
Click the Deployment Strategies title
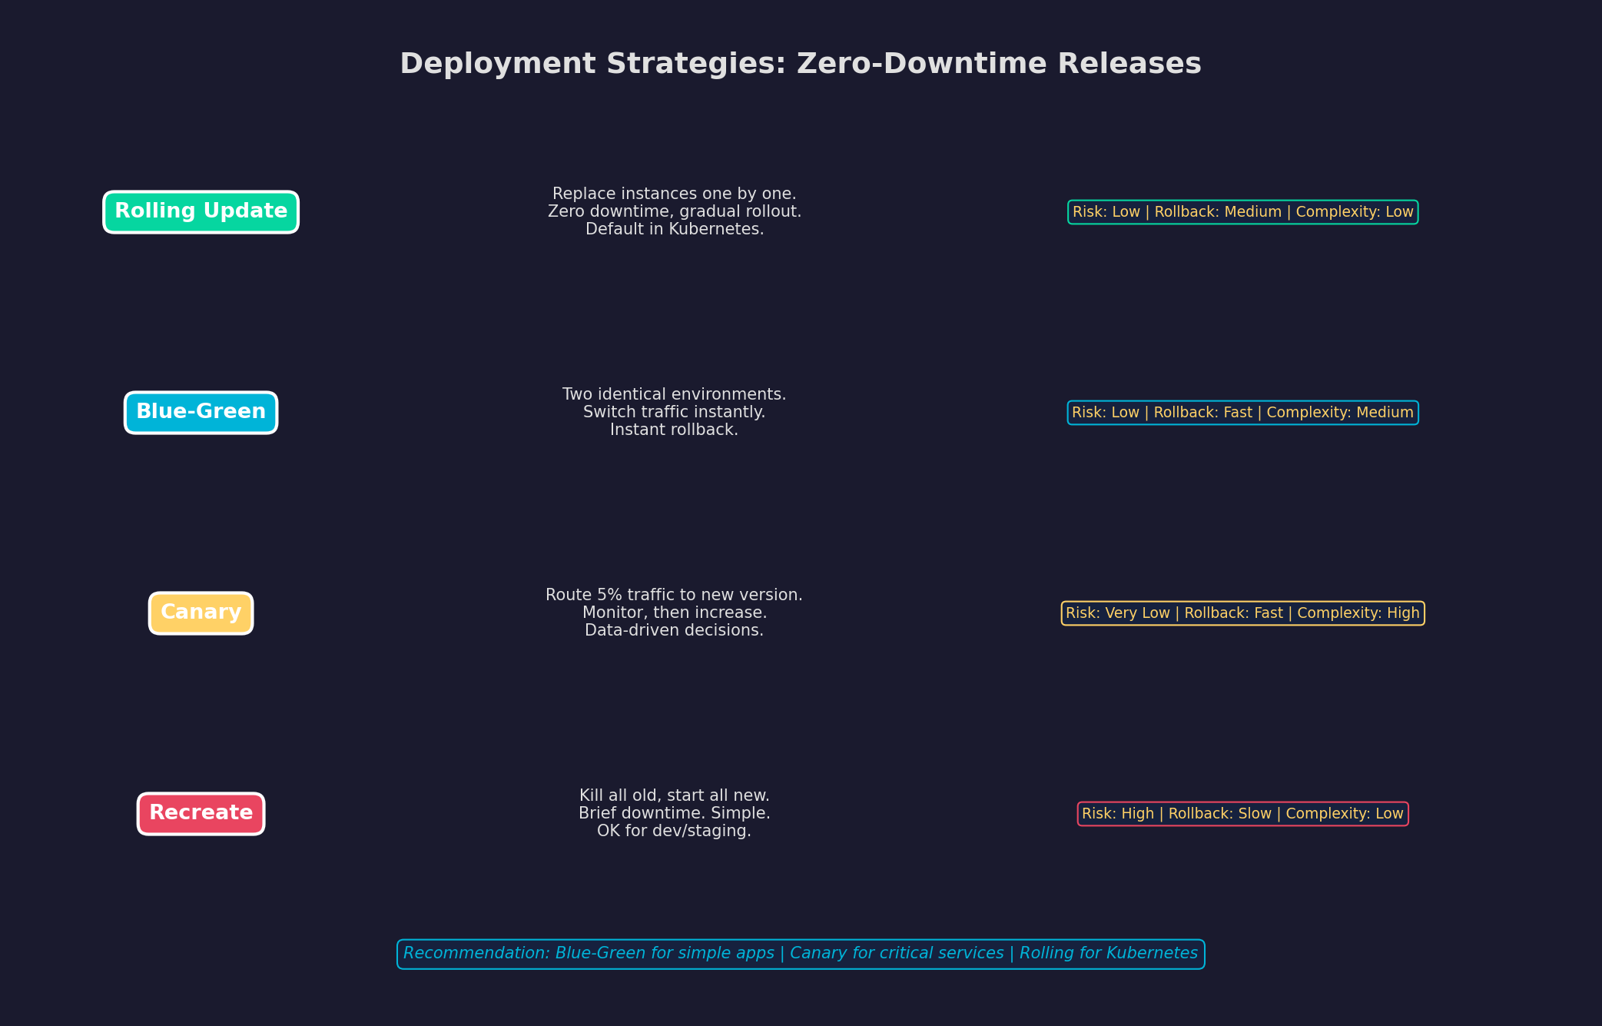click(801, 63)
